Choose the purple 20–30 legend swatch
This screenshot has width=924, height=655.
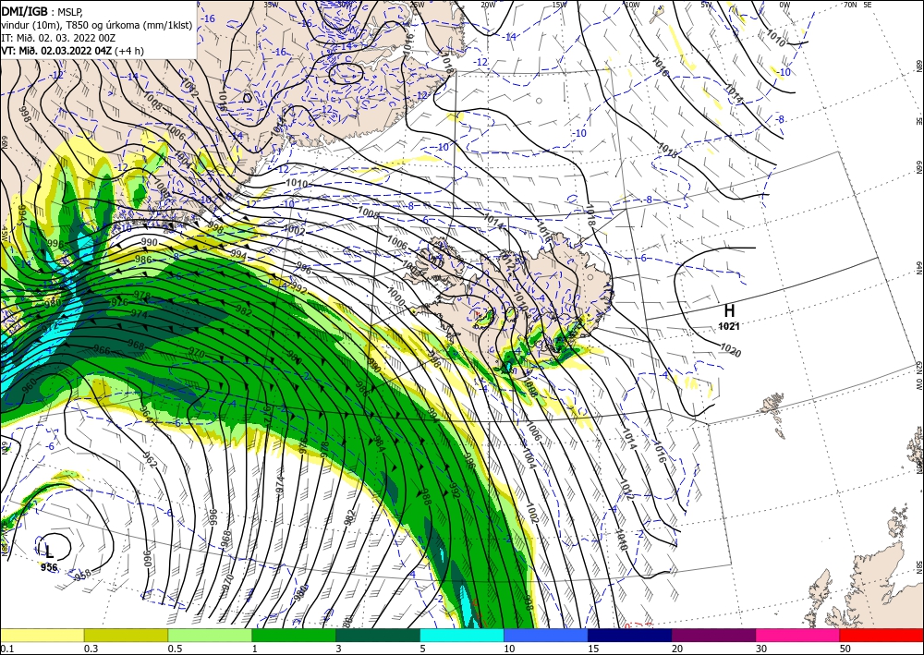(713, 635)
